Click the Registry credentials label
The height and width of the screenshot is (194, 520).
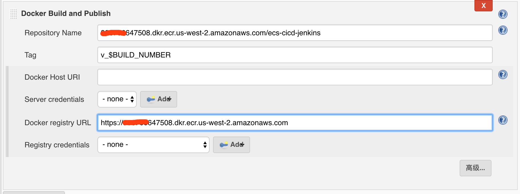click(x=57, y=145)
